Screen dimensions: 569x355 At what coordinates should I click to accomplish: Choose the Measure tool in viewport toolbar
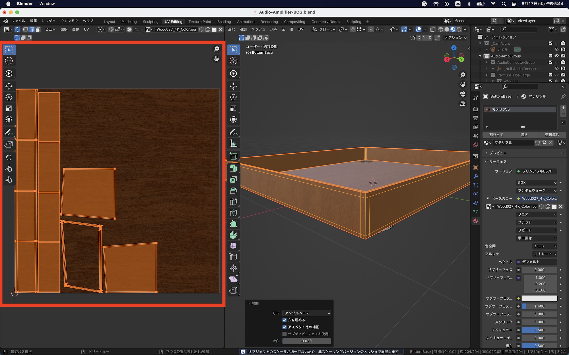(233, 144)
